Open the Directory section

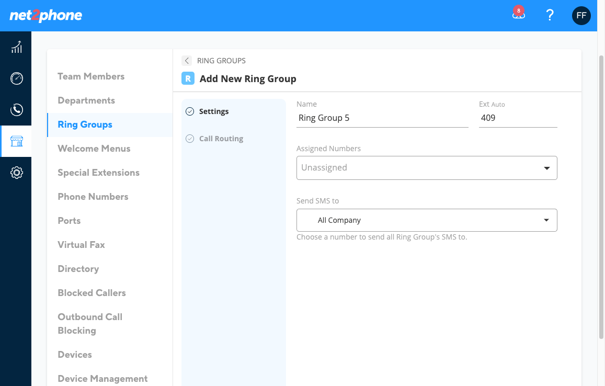tap(78, 269)
